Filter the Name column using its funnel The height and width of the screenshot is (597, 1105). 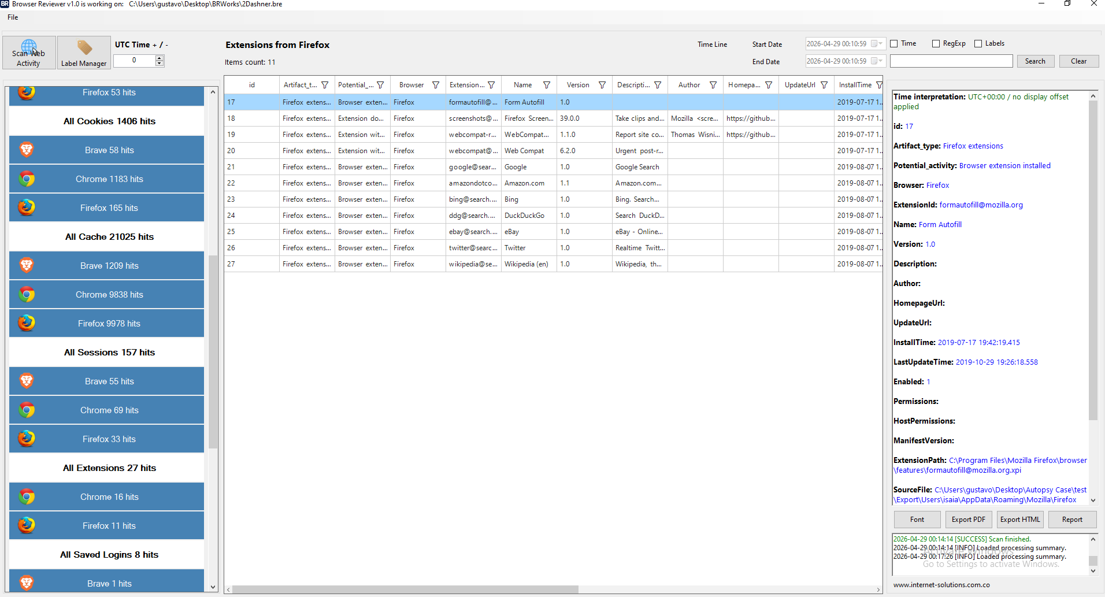[547, 85]
